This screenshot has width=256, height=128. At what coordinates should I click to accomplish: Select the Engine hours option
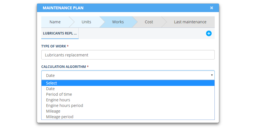(x=128, y=100)
